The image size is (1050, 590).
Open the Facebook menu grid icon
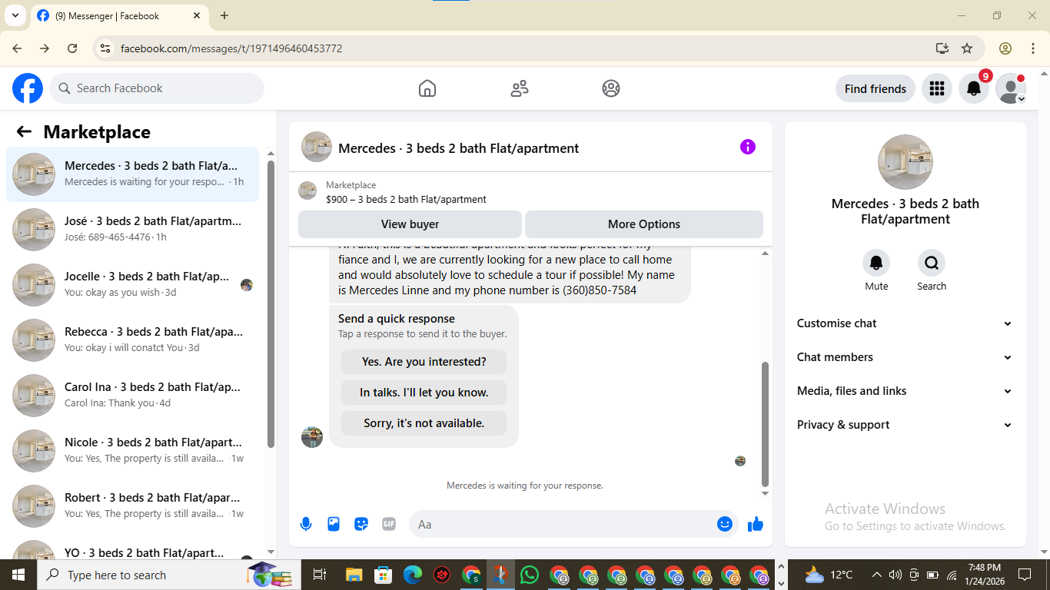pos(936,88)
